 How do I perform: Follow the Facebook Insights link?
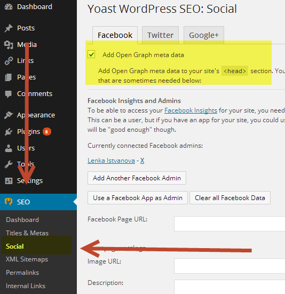[191, 110]
